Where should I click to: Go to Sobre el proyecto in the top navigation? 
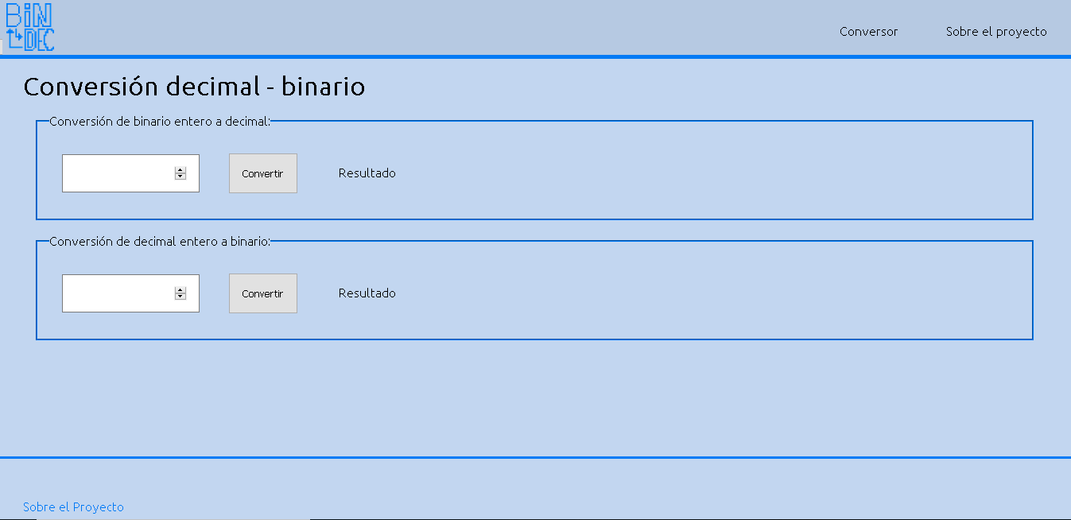point(995,32)
